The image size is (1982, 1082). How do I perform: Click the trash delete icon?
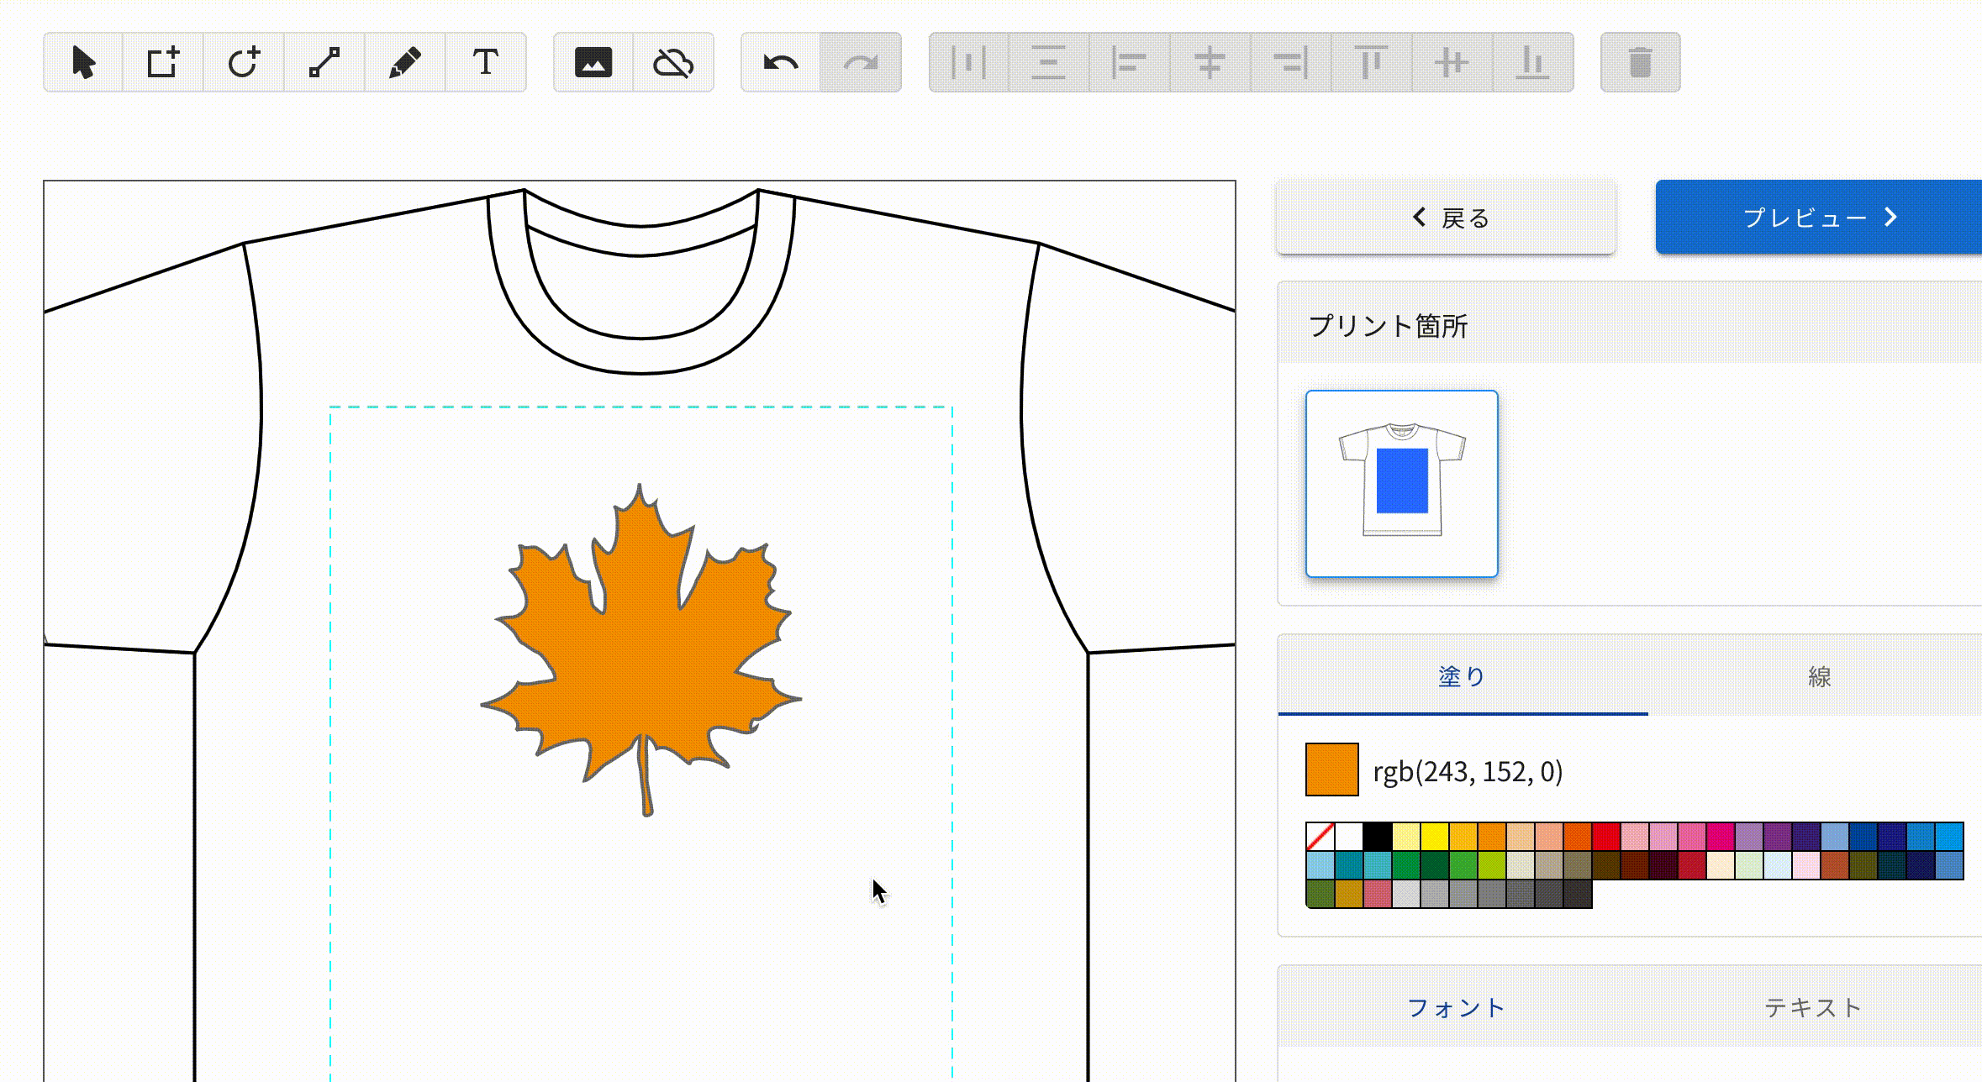(1640, 63)
